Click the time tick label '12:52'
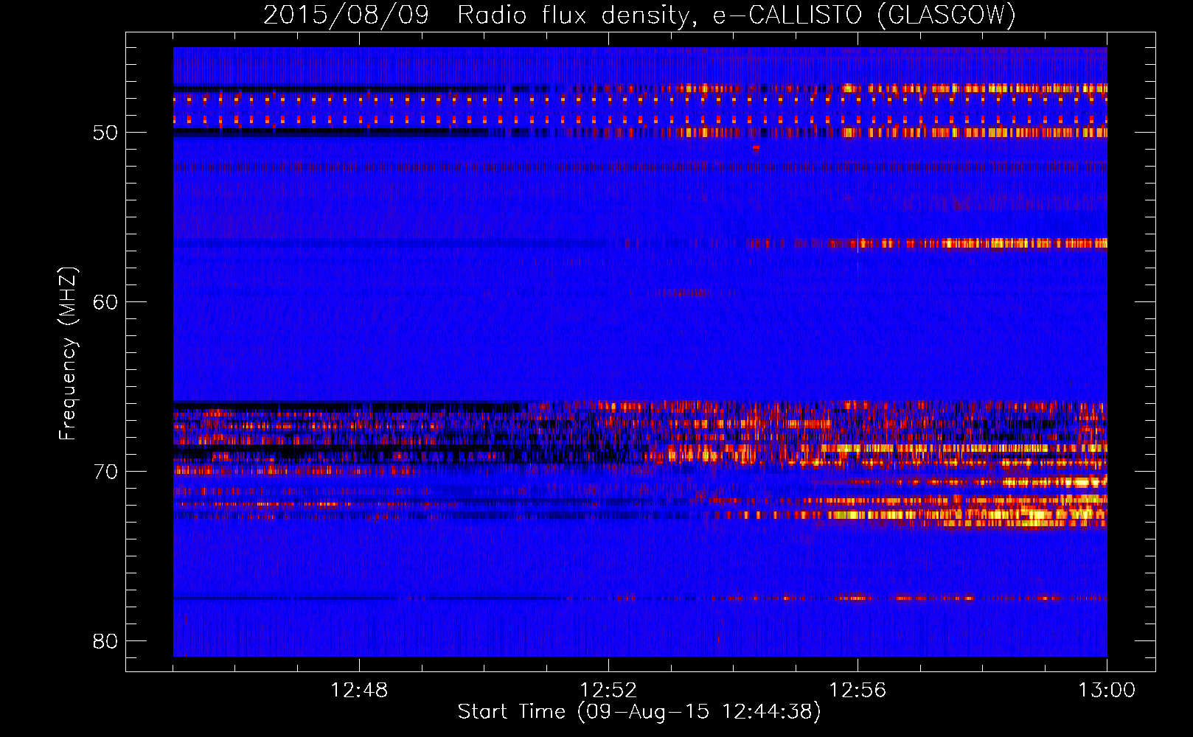 [608, 691]
